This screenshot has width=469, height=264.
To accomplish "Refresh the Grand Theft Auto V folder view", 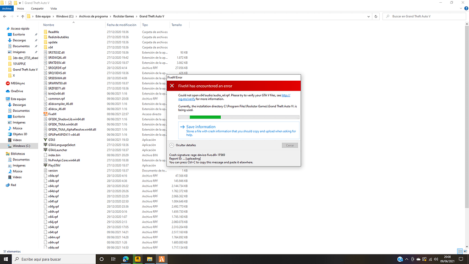I will [376, 16].
